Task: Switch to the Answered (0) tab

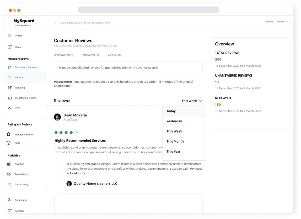Action: (x=90, y=55)
